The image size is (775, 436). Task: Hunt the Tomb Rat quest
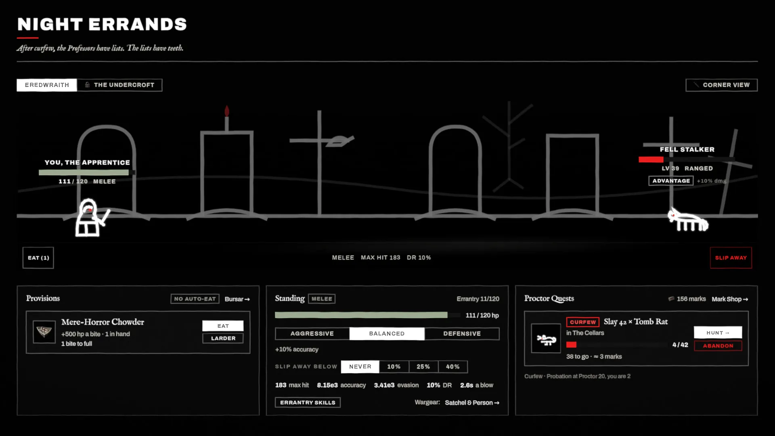pos(718,333)
